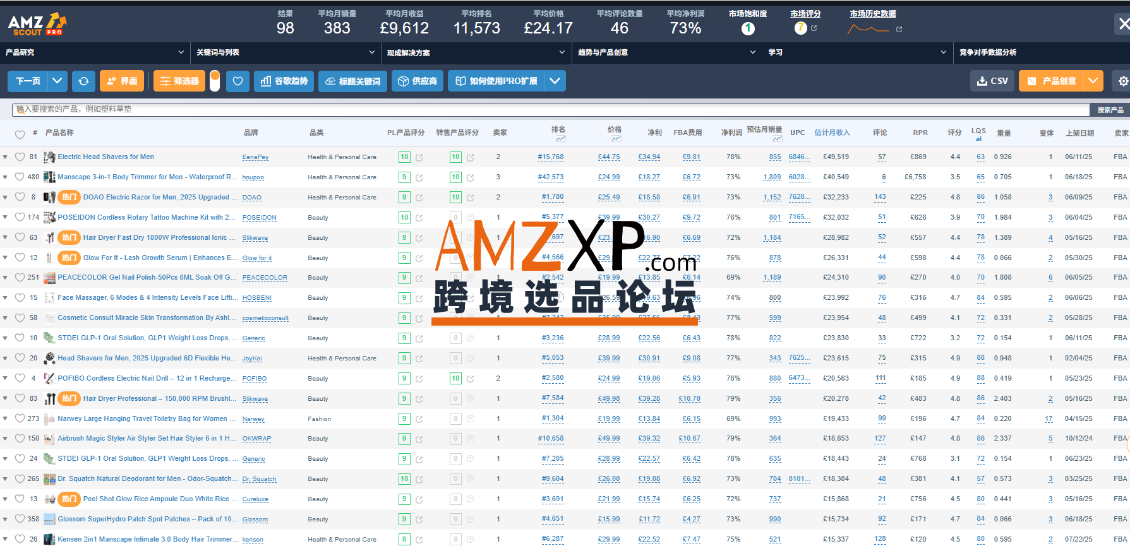Open the 产品研究 menu

click(95, 52)
